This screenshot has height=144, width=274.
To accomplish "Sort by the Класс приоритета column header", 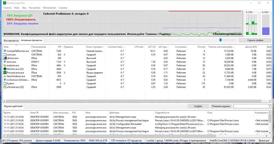I will 96,47.
